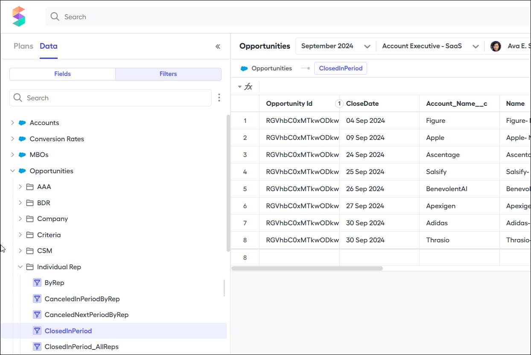Open the Account Executive - SaaS dropdown
The image size is (531, 355).
click(430, 46)
